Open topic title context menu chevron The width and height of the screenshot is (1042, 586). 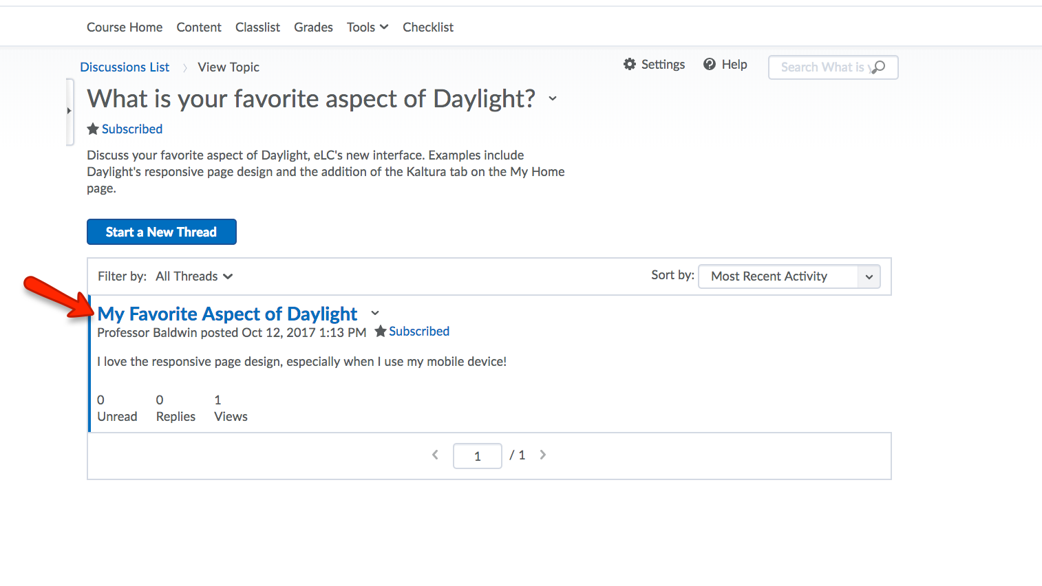pos(553,98)
